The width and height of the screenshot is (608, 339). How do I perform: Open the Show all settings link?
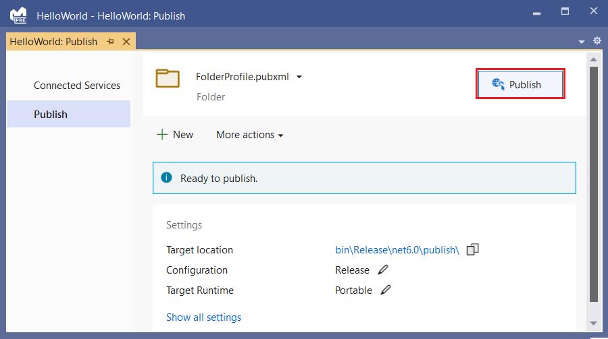tap(203, 317)
